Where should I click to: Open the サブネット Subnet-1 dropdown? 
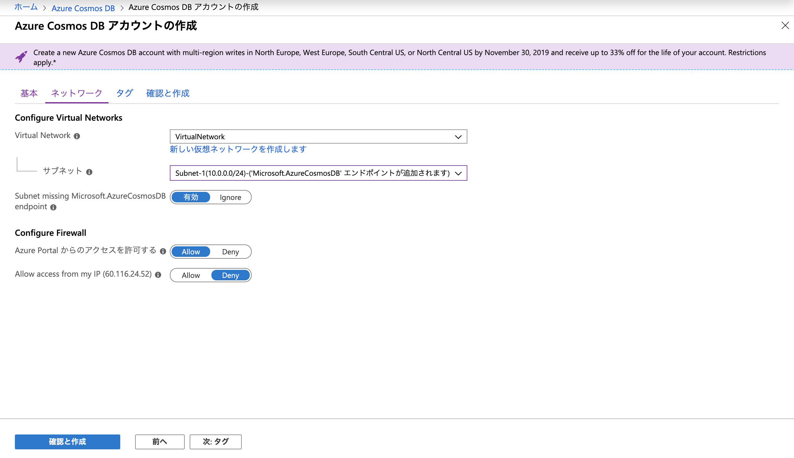pos(318,173)
